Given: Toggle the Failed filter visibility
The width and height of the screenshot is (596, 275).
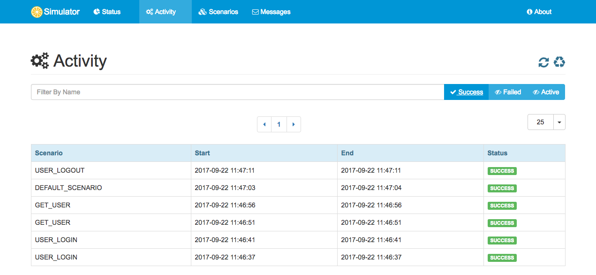Looking at the screenshot, I should click(x=508, y=92).
